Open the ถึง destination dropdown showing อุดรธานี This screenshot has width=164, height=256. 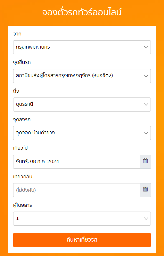click(x=82, y=105)
